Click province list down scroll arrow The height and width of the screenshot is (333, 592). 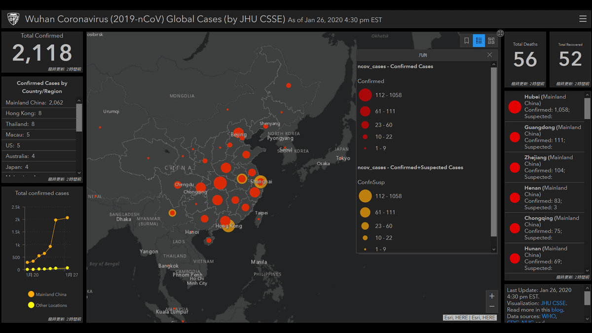[587, 270]
